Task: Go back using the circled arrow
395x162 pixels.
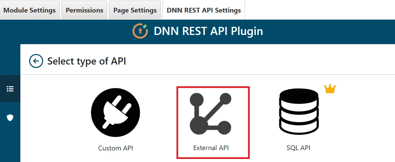Action: pos(36,61)
